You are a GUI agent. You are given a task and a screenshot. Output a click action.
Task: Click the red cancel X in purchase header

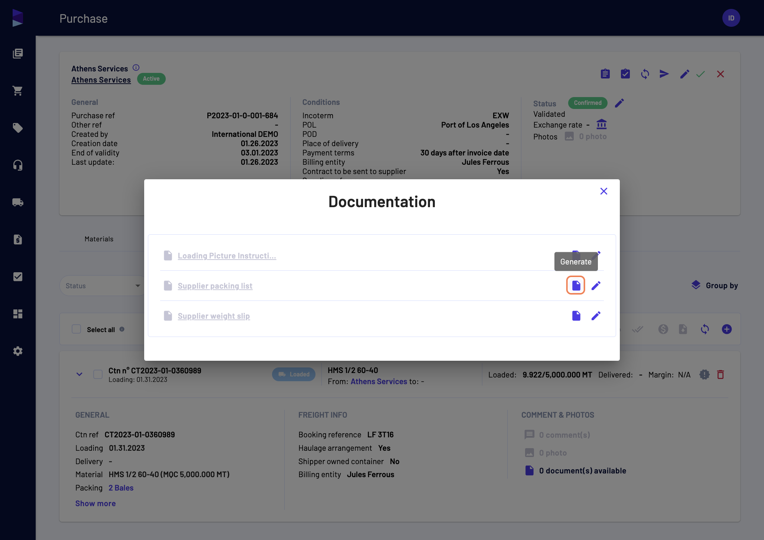tap(720, 74)
